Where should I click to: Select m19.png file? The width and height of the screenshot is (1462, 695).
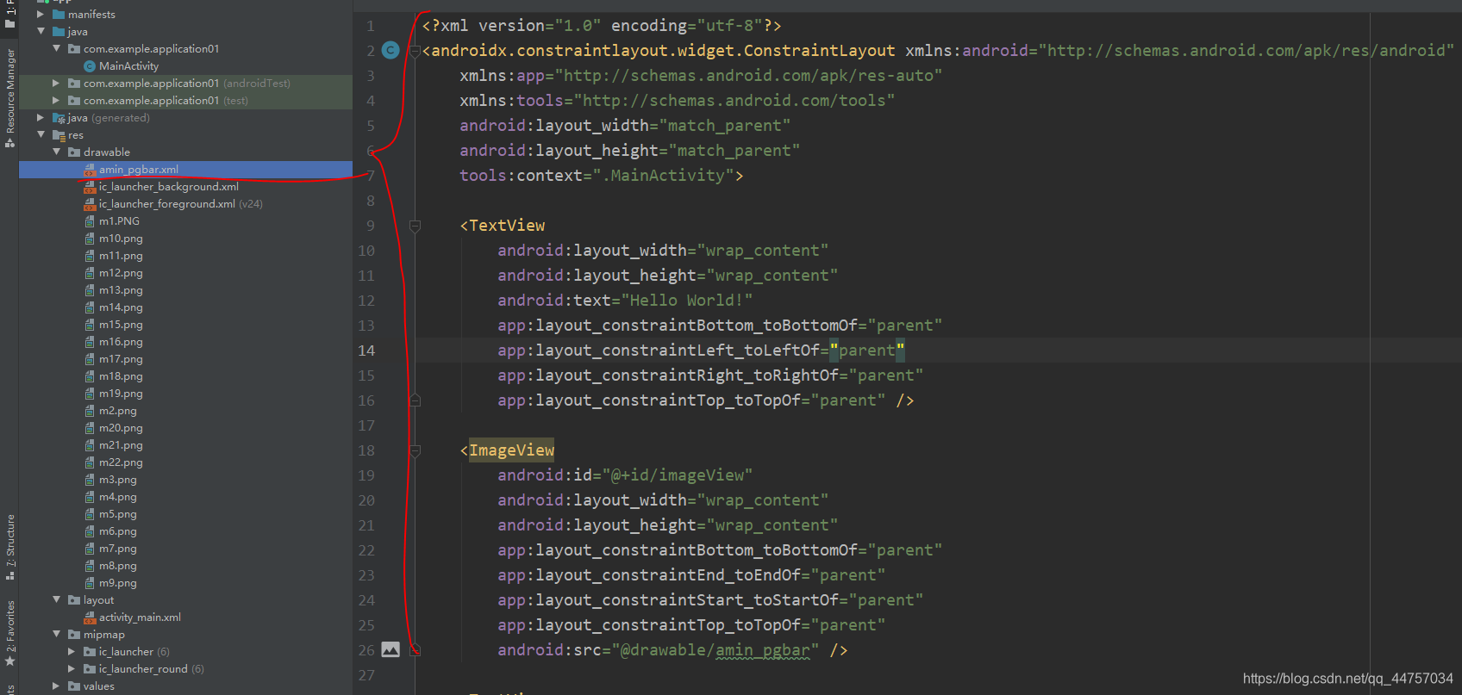point(121,394)
